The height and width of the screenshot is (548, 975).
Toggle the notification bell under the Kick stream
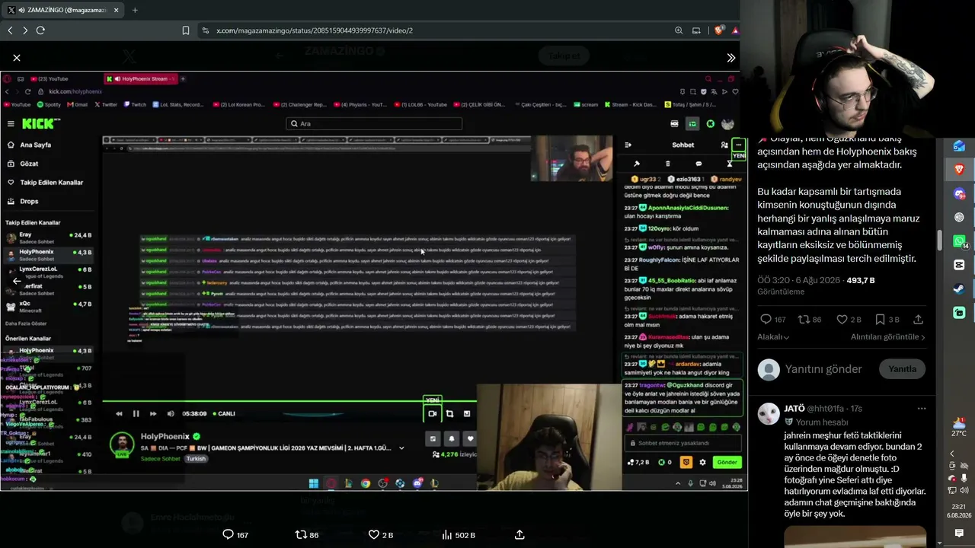[452, 438]
